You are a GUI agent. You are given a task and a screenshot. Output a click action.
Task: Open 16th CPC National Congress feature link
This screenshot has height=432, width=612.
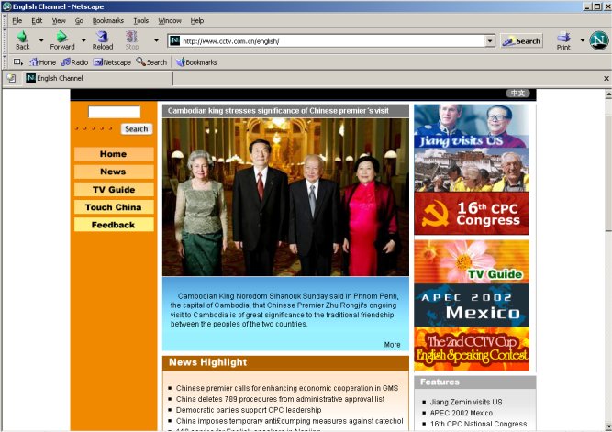tap(479, 424)
